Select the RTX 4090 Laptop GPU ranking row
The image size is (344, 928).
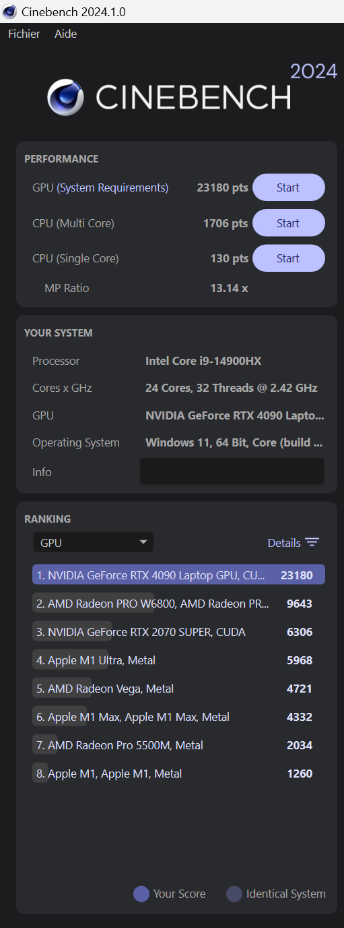(178, 575)
